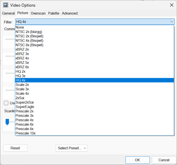Select Prescale 10x filter
The image size is (177, 165).
tap(94, 133)
